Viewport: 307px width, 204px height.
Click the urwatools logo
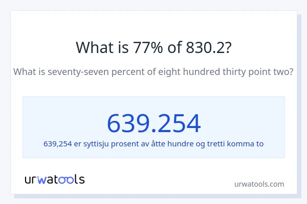point(55,179)
